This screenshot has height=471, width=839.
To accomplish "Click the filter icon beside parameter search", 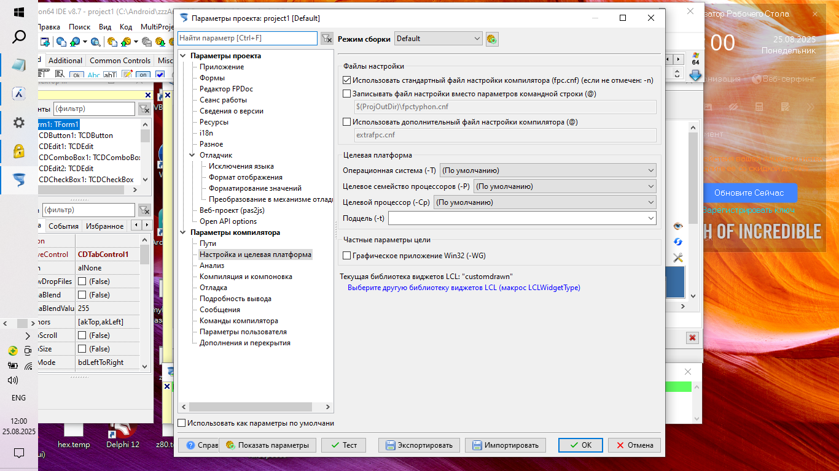I will point(327,39).
